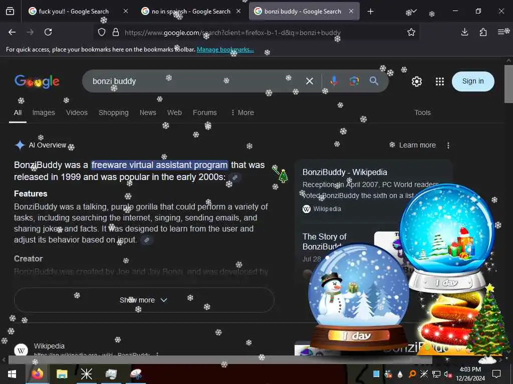Open the Windows notification center

[496, 374]
